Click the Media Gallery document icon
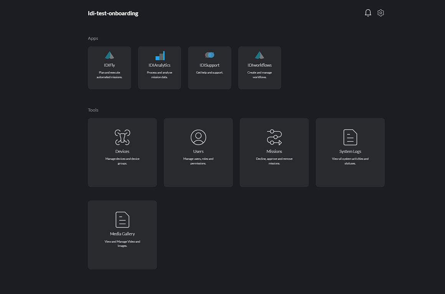The height and width of the screenshot is (294, 445). pos(122,220)
